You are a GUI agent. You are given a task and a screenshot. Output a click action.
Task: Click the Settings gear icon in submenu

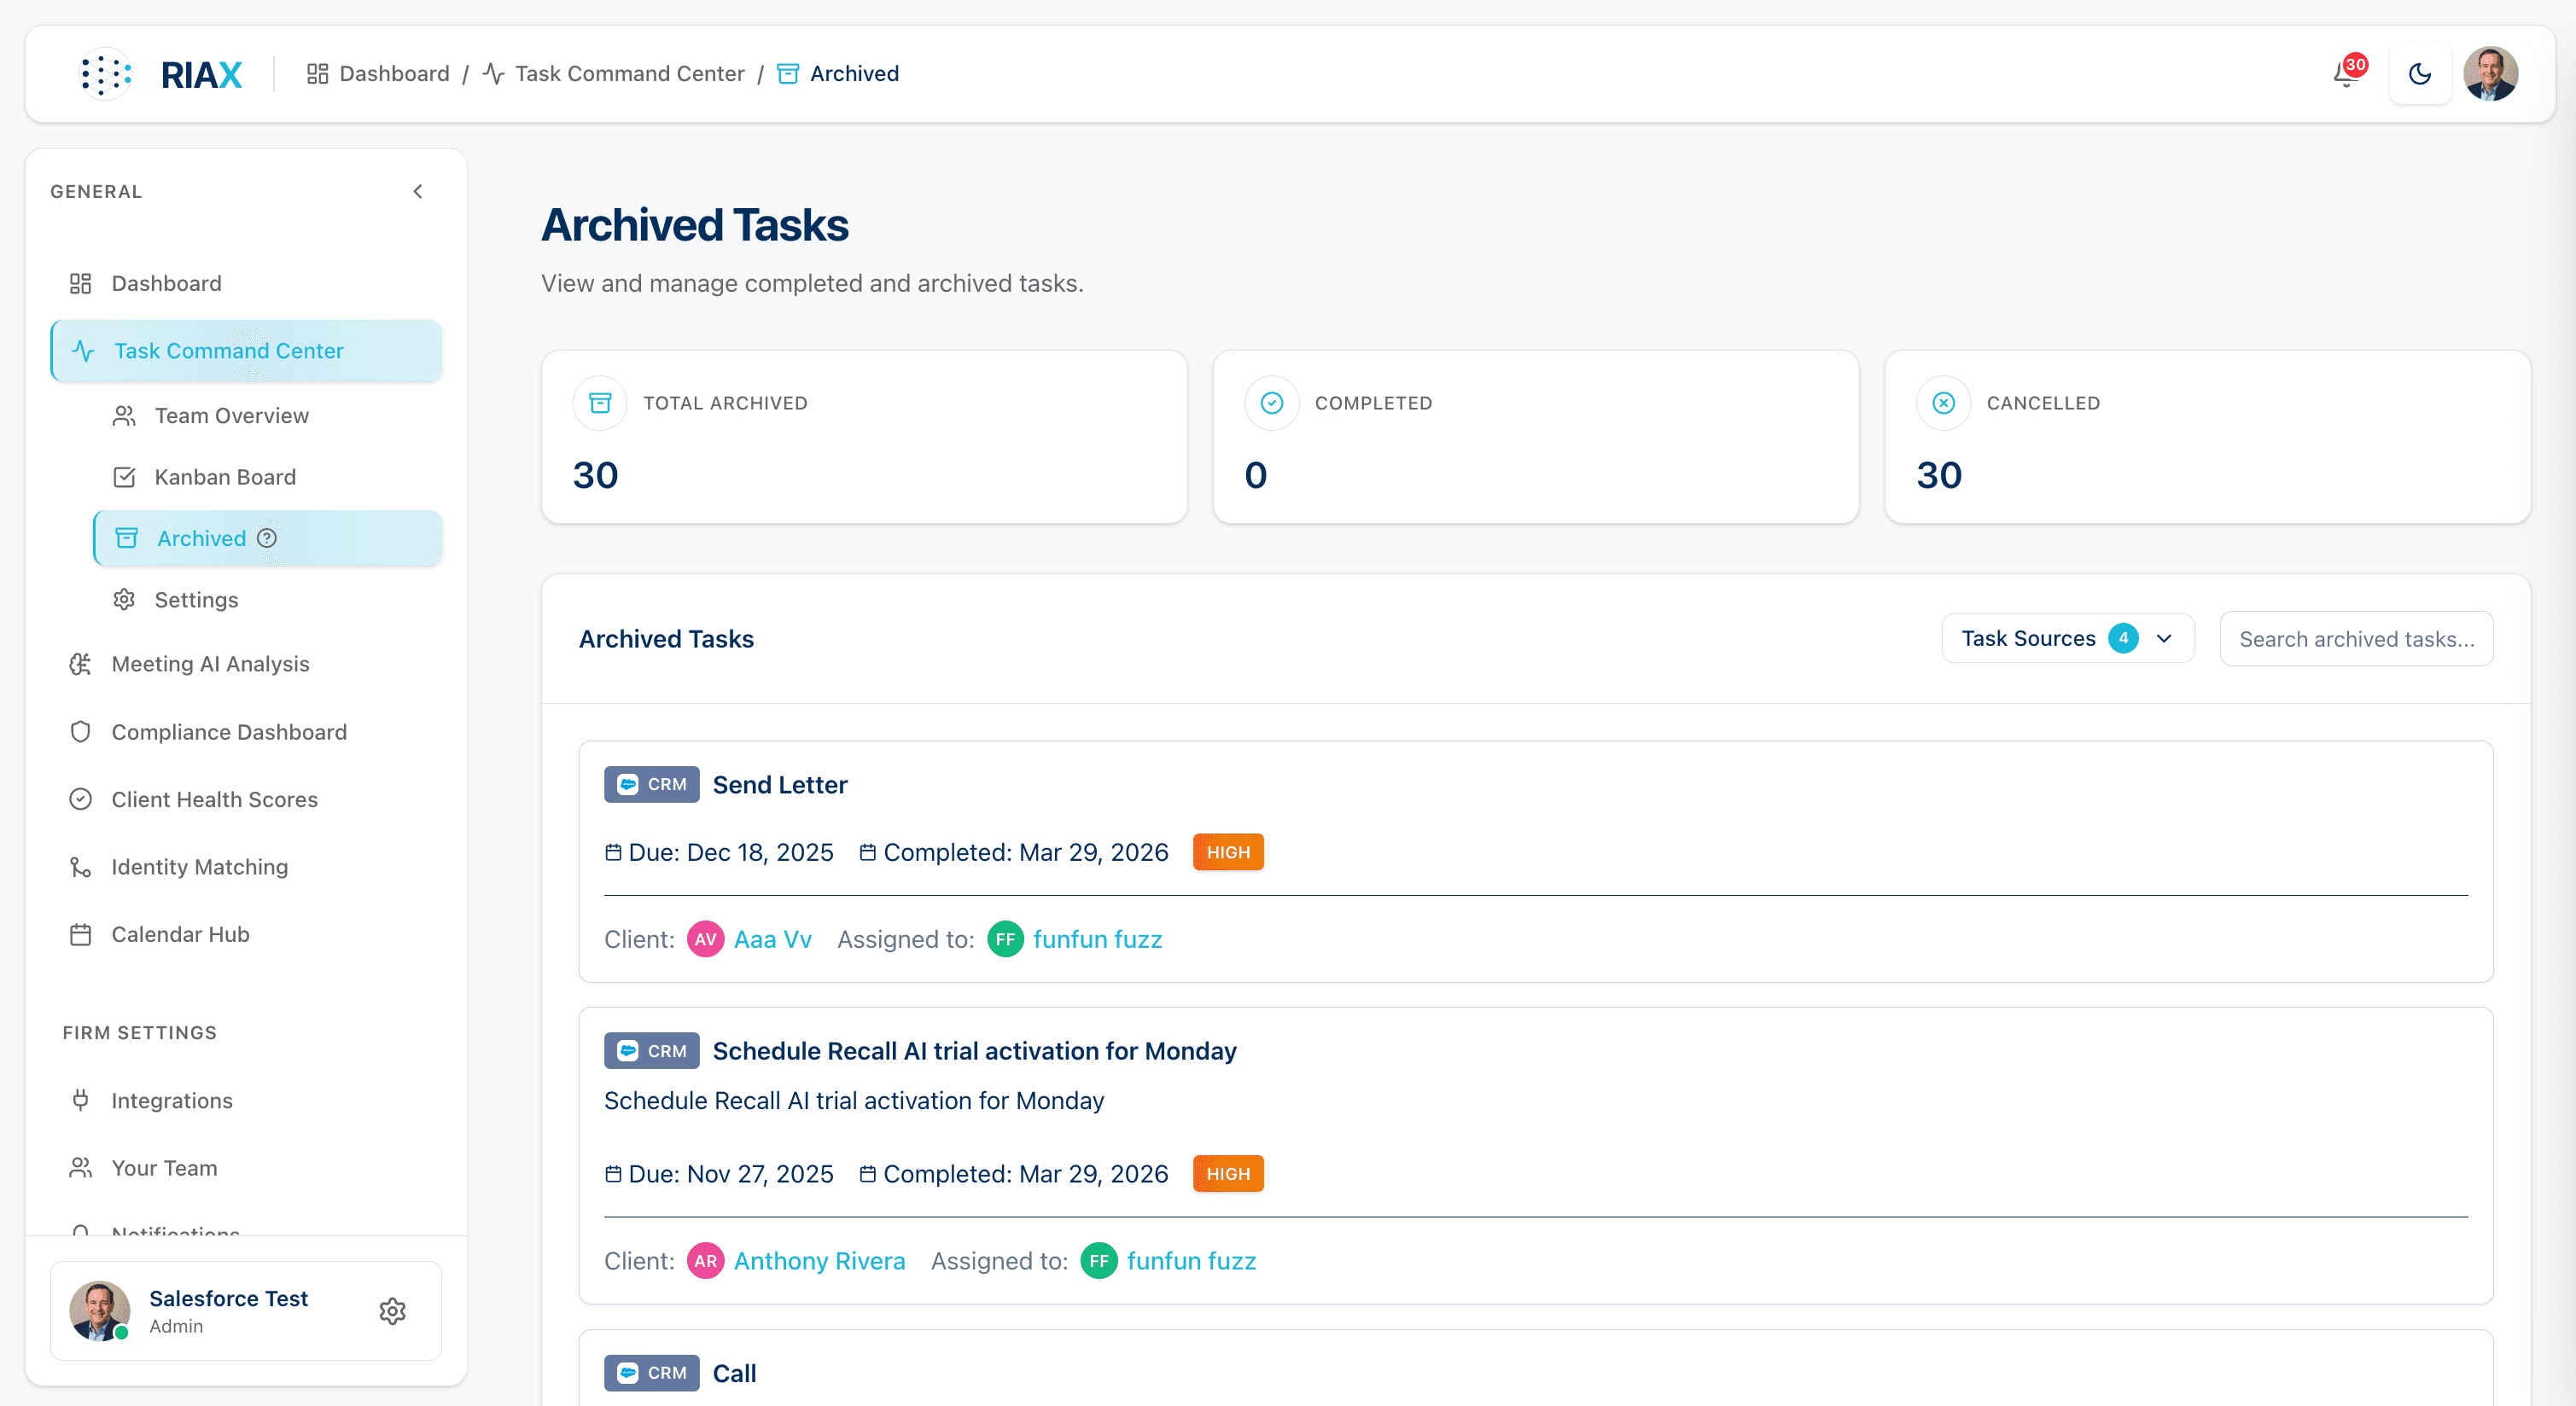click(124, 600)
